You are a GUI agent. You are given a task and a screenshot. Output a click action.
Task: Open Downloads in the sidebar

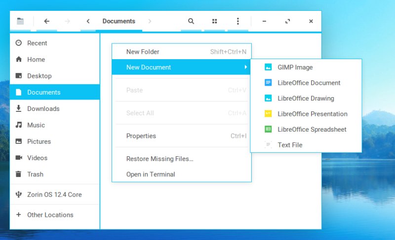tap(55, 108)
